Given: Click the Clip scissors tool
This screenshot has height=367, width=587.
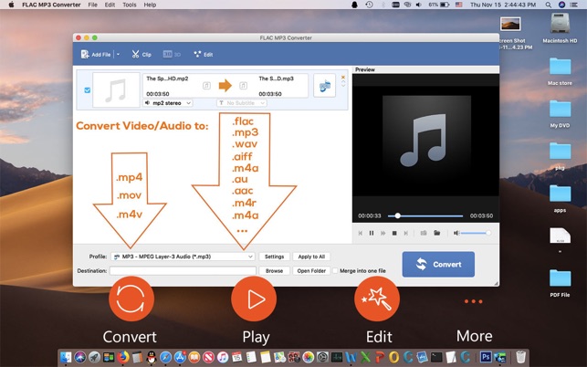Looking at the screenshot, I should click(x=141, y=55).
